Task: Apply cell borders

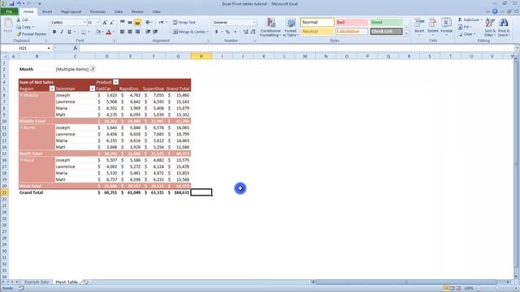Action: (x=84, y=32)
